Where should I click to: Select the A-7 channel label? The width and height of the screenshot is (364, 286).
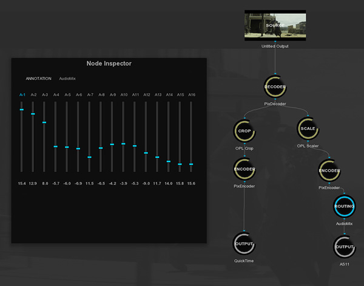click(90, 95)
